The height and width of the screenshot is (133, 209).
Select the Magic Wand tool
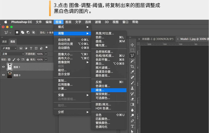132,61
